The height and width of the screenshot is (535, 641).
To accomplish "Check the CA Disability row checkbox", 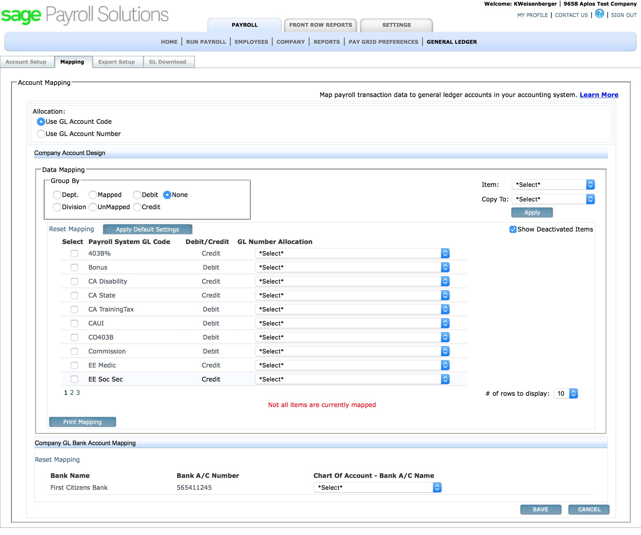I will point(74,281).
